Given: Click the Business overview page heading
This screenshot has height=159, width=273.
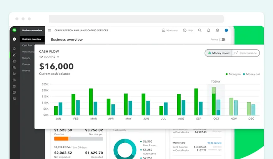Looking at the screenshot, I should pos(67,40).
